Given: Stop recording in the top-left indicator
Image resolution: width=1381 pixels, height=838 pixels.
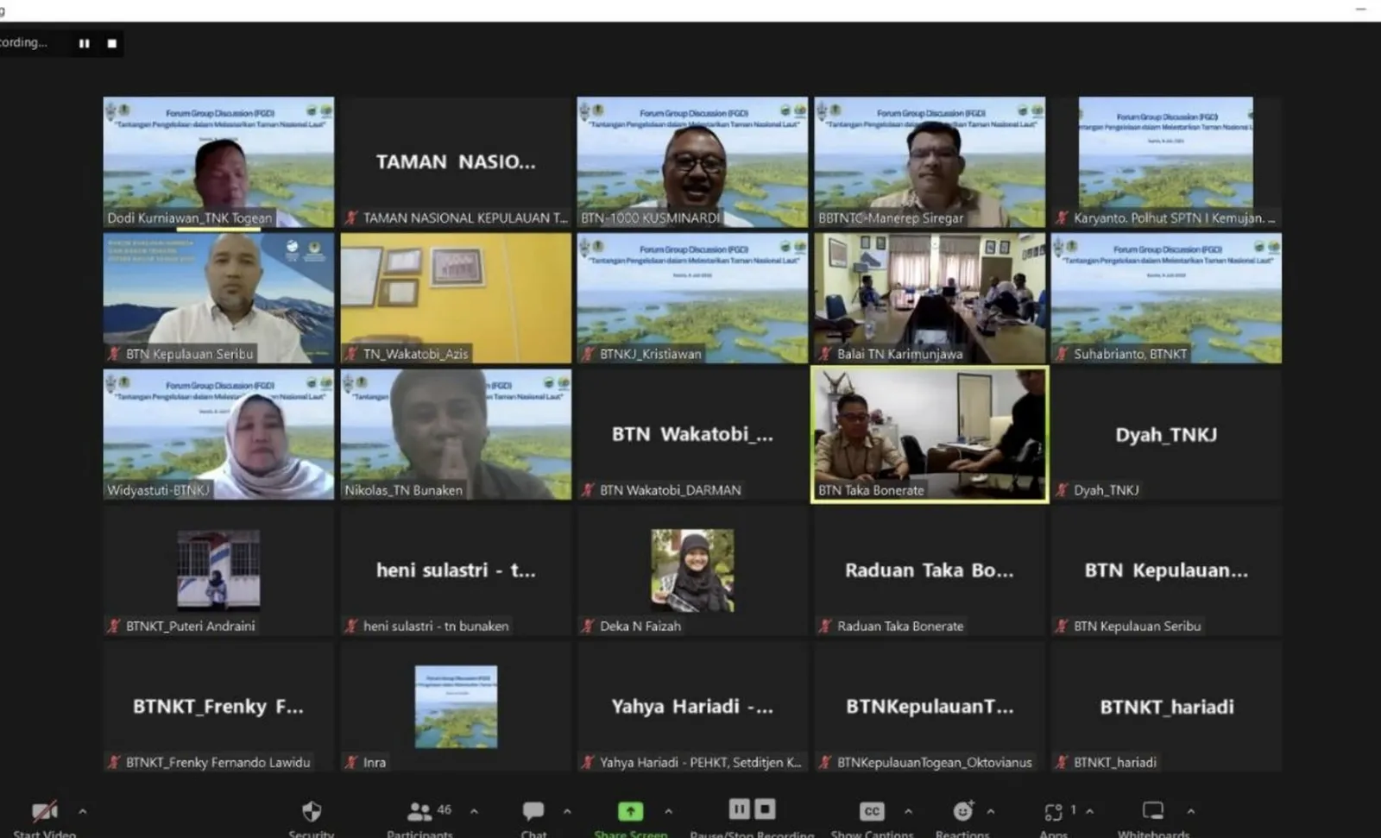Looking at the screenshot, I should click(112, 43).
